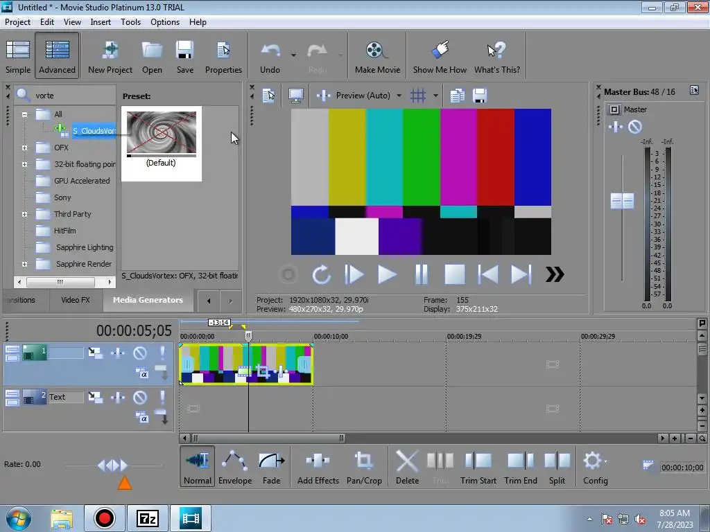Screen dimensions: 710x532
Task: Solo the Text track
Action: [162, 397]
